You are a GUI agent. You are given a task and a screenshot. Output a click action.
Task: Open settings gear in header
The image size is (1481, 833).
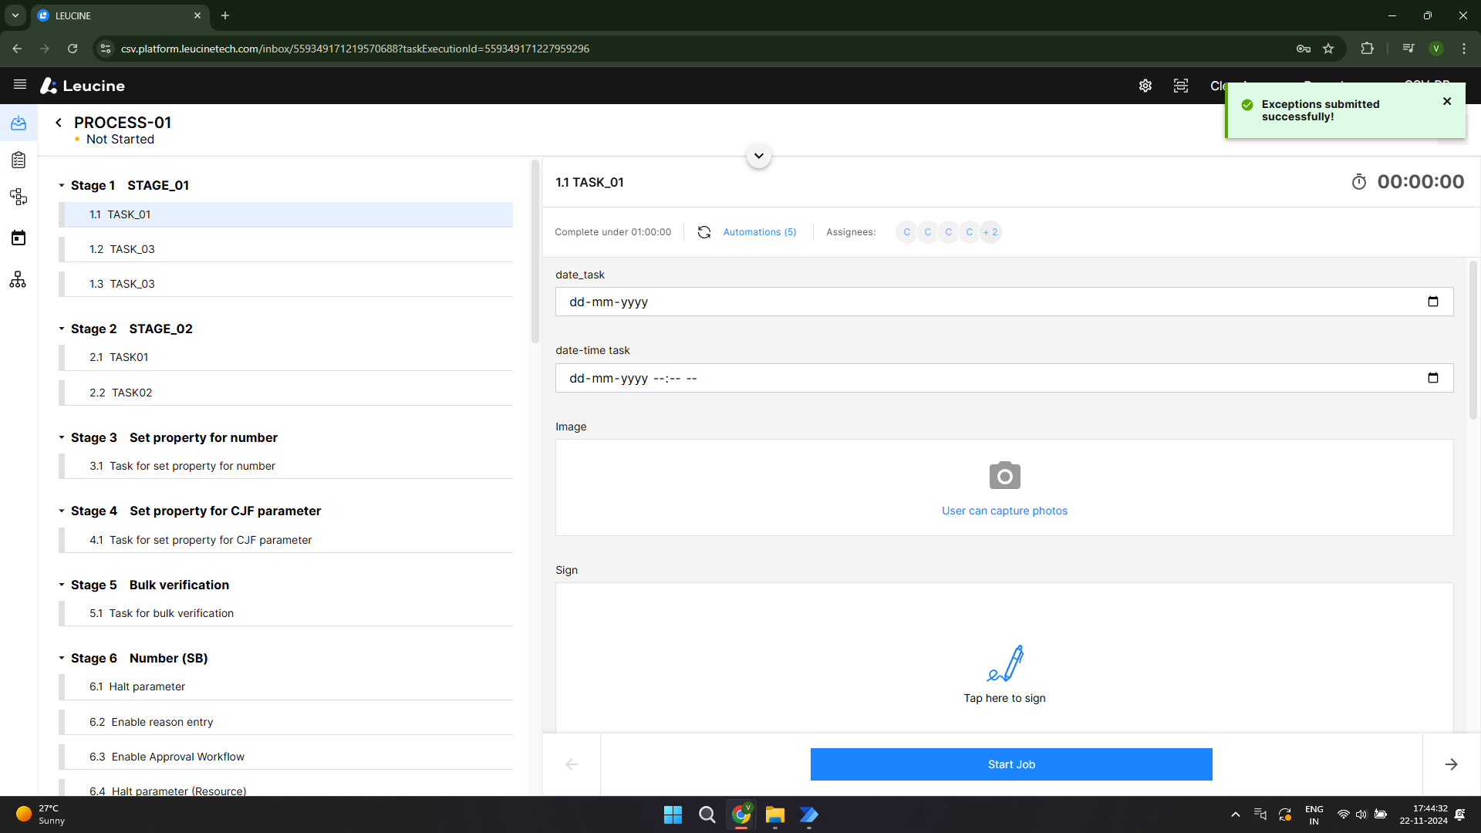tap(1145, 86)
